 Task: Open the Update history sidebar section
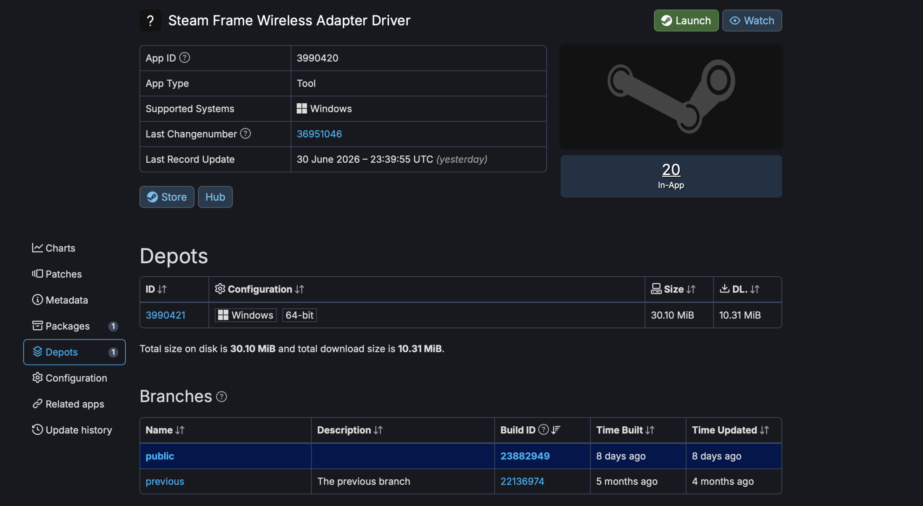74,430
